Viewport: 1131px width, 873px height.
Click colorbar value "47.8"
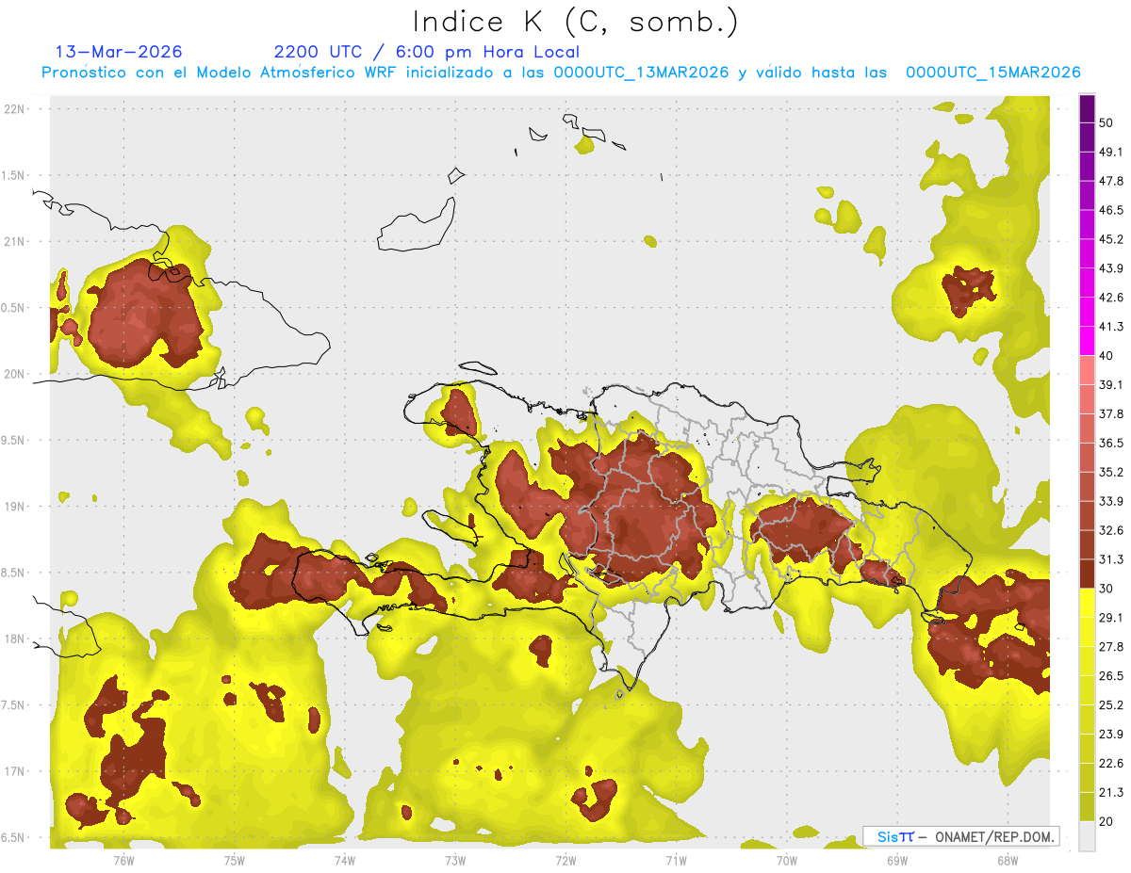tap(1110, 181)
